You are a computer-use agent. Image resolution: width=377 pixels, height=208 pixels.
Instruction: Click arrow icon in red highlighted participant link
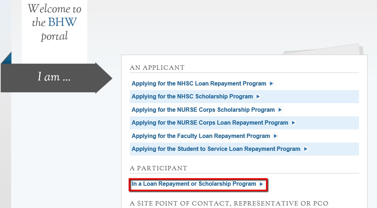[x=261, y=184]
